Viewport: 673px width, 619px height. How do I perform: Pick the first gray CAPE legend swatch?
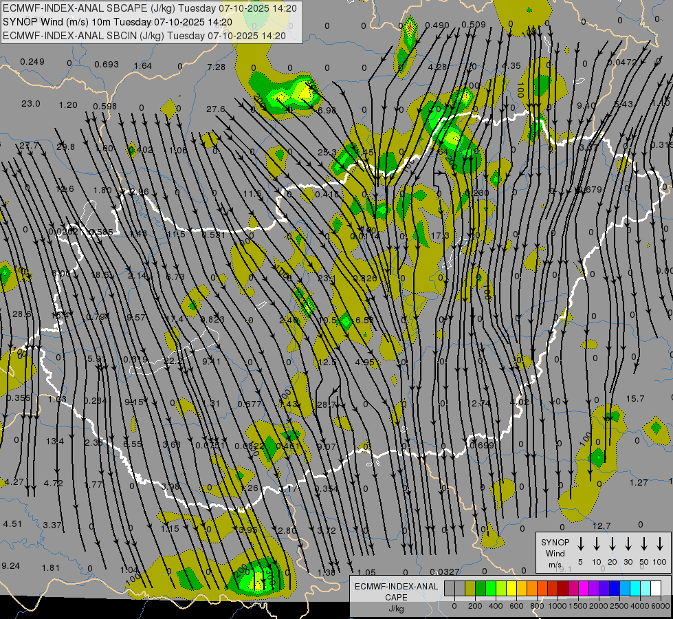tap(450, 589)
